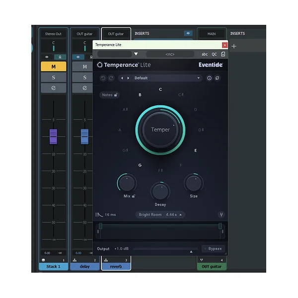Viewport: 298px width, 298px height.
Task: Go to the previous preset arrow
Action: tap(122, 78)
